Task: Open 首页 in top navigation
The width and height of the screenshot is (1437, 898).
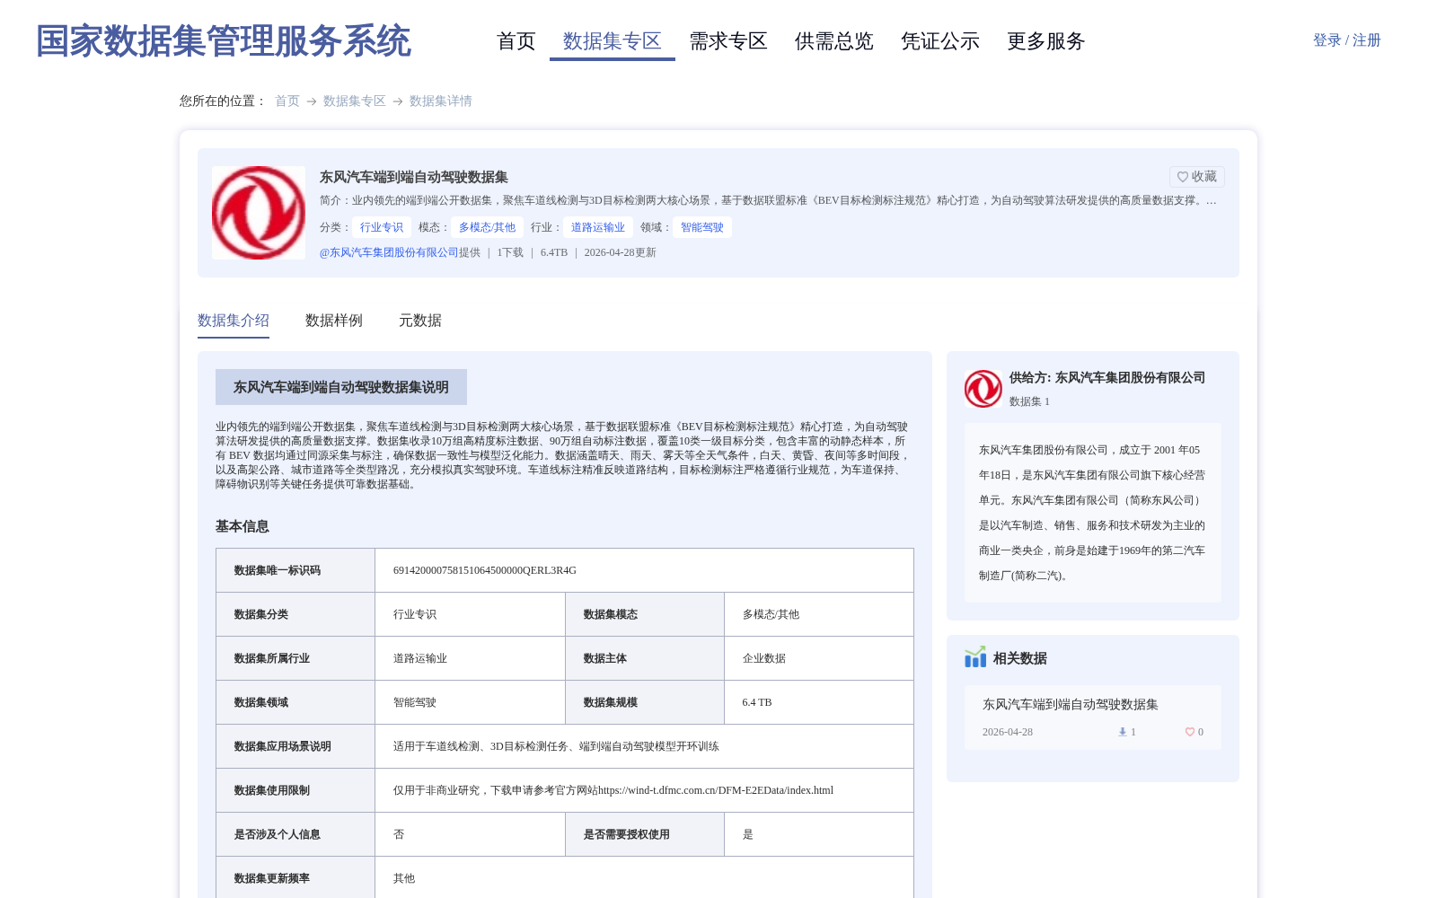Action: tap(516, 41)
